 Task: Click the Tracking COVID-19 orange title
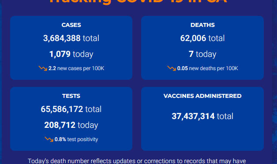[x=138, y=2]
